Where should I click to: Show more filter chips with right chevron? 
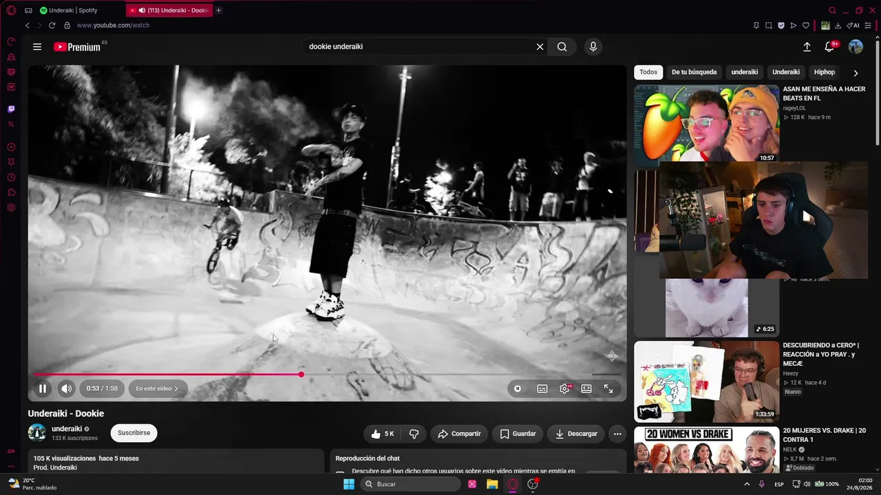click(856, 72)
